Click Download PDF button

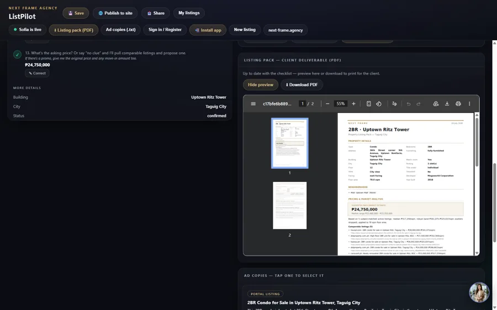pyautogui.click(x=302, y=84)
